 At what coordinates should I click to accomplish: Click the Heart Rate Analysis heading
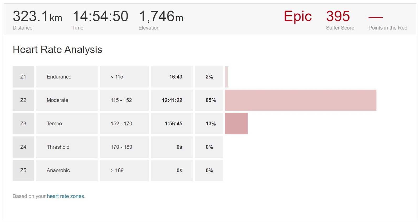pyautogui.click(x=57, y=50)
